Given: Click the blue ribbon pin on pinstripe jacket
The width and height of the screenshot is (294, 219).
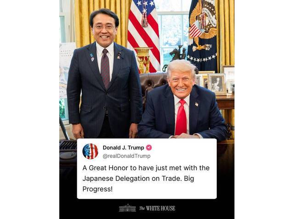Looking at the screenshot, I should pyautogui.click(x=92, y=57).
